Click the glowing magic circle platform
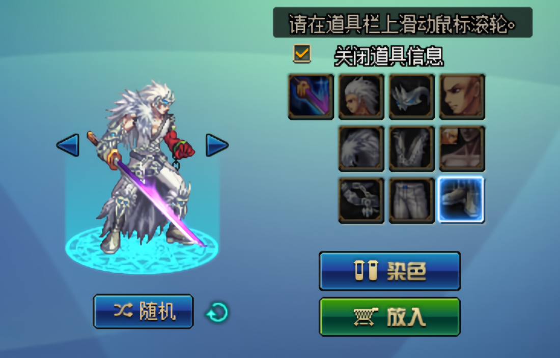 point(142,250)
